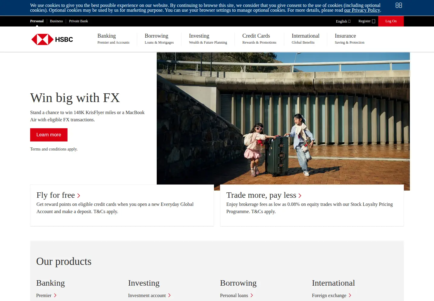Click the Win big with FX heading

click(75, 98)
